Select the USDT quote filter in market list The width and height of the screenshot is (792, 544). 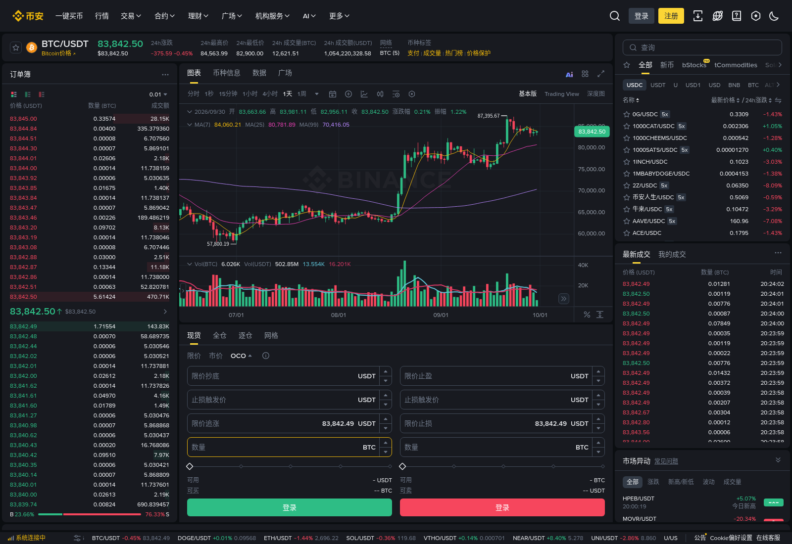click(658, 85)
